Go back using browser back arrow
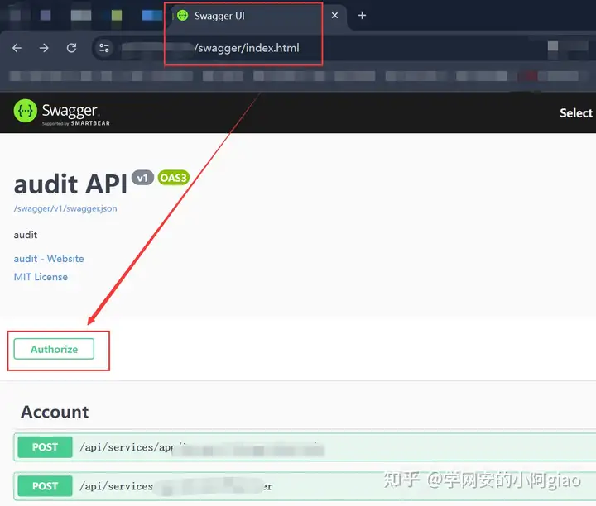This screenshot has width=596, height=506. click(x=17, y=48)
